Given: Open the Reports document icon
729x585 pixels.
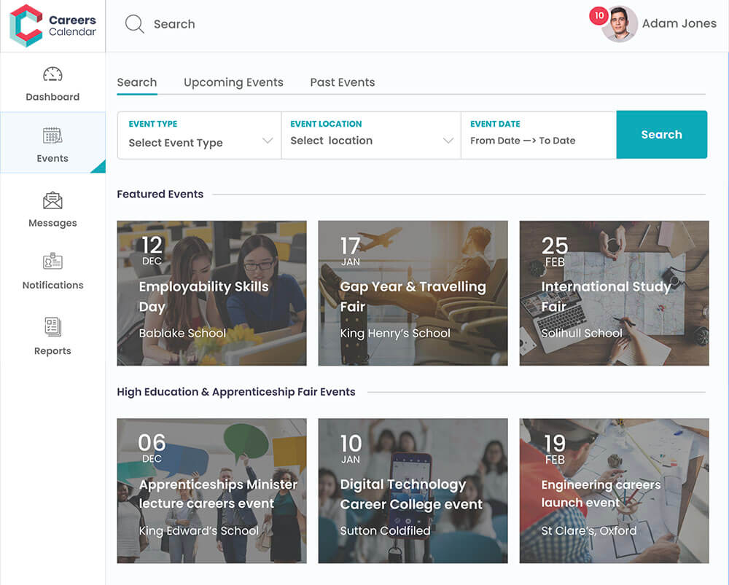Looking at the screenshot, I should tap(52, 326).
